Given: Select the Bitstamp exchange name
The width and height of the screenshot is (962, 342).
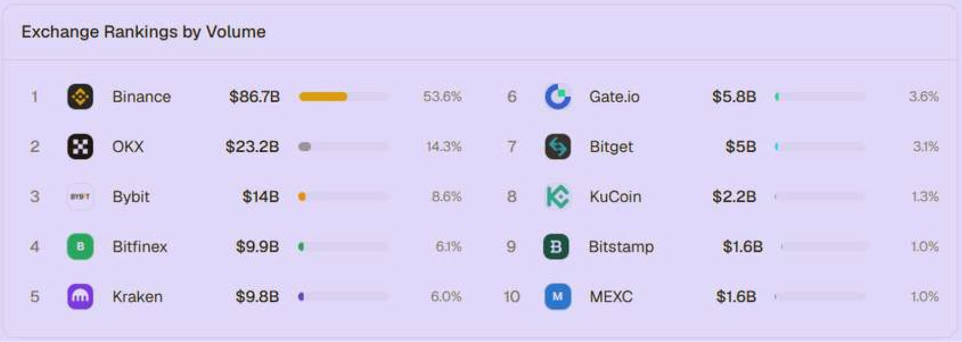Looking at the screenshot, I should [x=621, y=246].
